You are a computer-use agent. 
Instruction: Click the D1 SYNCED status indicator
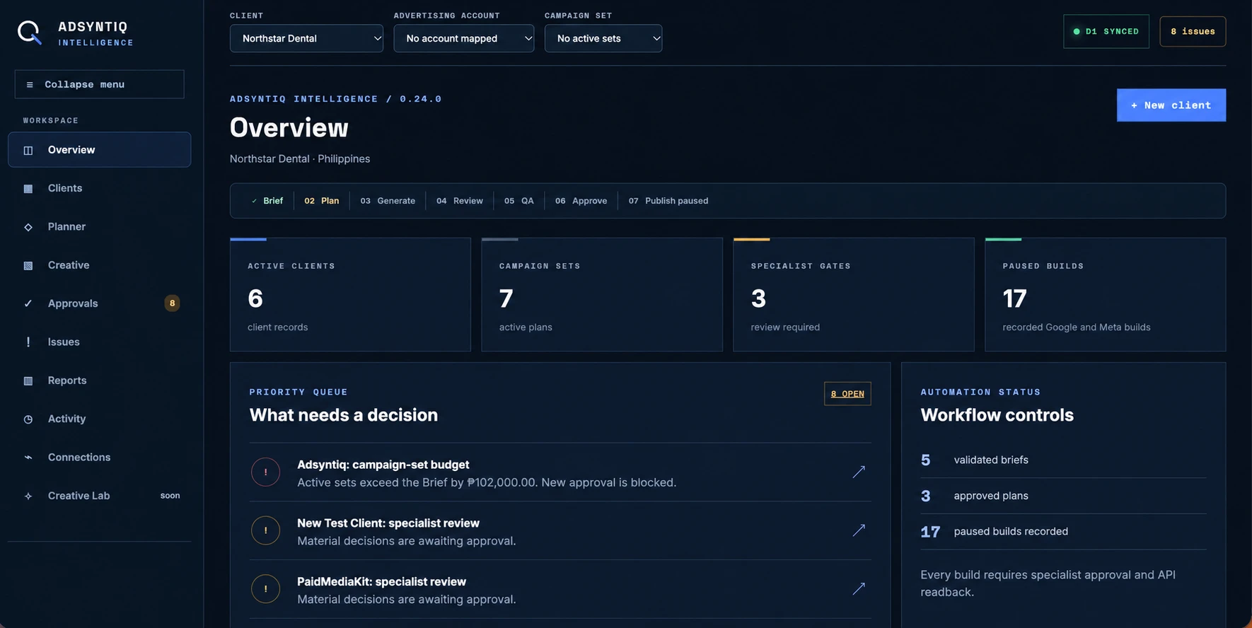tap(1106, 31)
